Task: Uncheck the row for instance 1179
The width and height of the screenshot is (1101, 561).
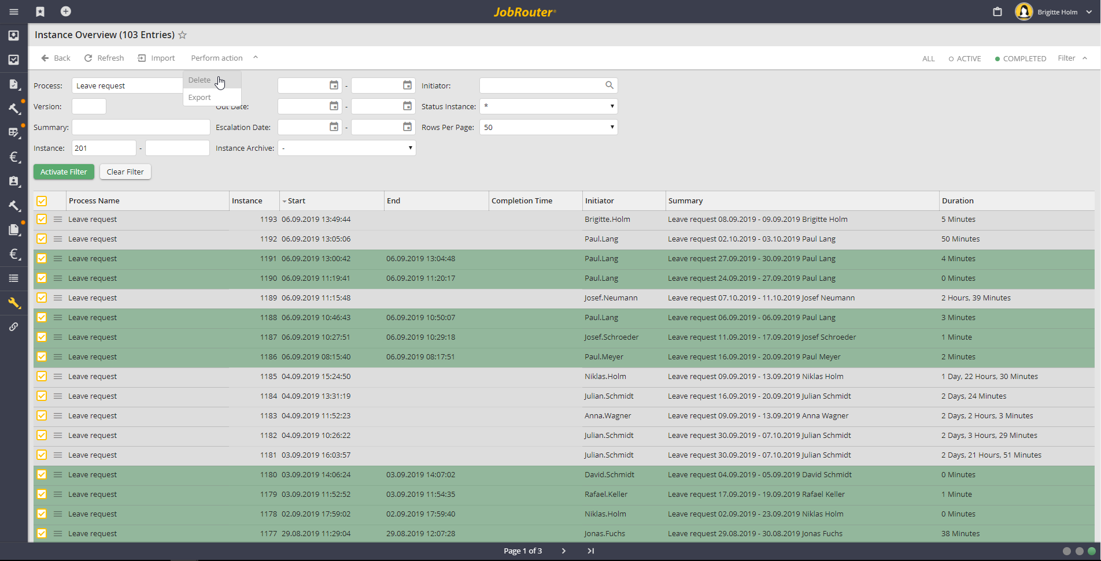Action: tap(42, 495)
